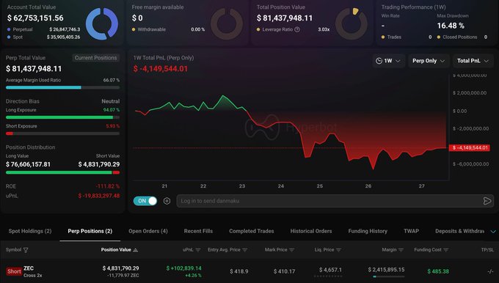Click the Closed Positions label
499x283 pixels.
coord(460,37)
